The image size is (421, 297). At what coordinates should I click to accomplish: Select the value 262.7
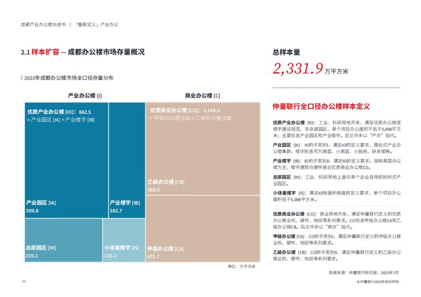116,211
